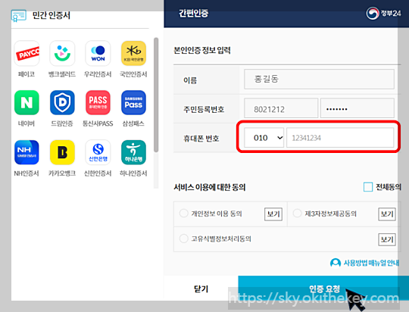Screen dimensions: 409x312
Task: Click the 간편인증 header title
Action: pos(193,13)
